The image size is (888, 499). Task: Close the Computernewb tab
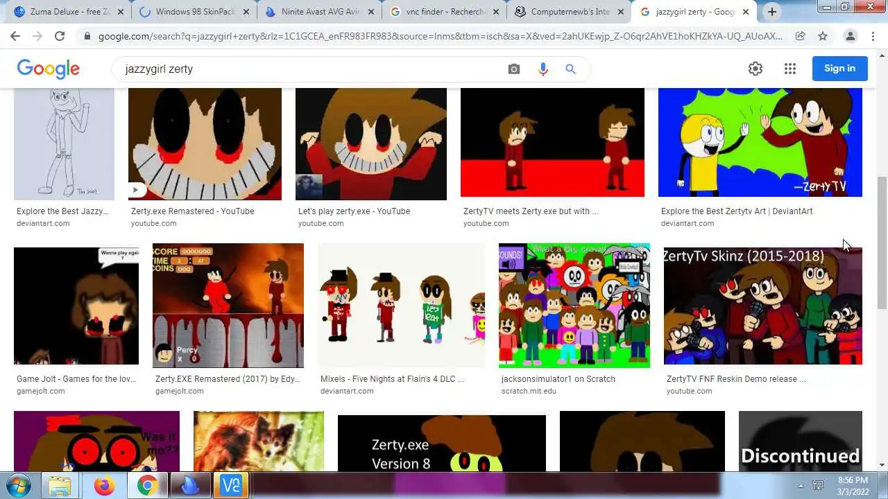[622, 12]
